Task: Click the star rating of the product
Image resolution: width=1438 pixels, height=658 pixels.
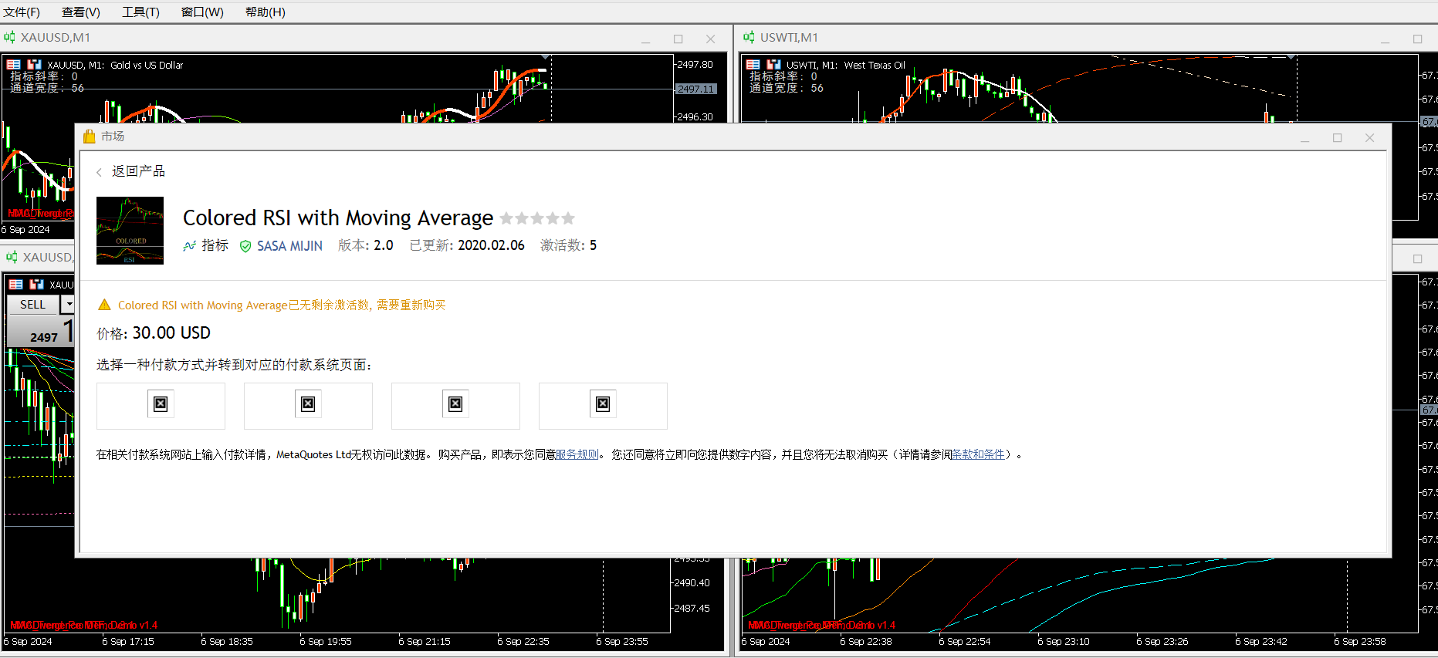Action: tap(537, 218)
